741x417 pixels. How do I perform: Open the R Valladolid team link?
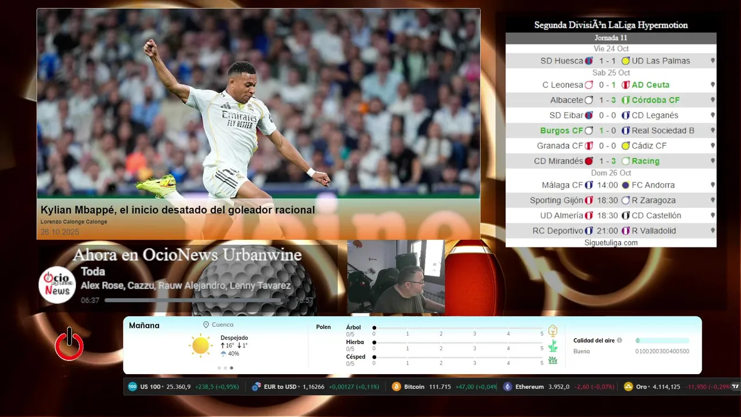(654, 231)
